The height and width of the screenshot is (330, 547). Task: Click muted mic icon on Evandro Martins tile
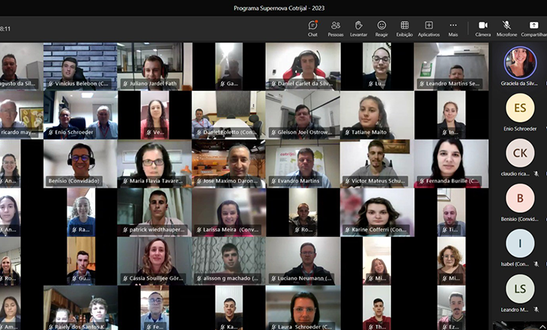[273, 181]
